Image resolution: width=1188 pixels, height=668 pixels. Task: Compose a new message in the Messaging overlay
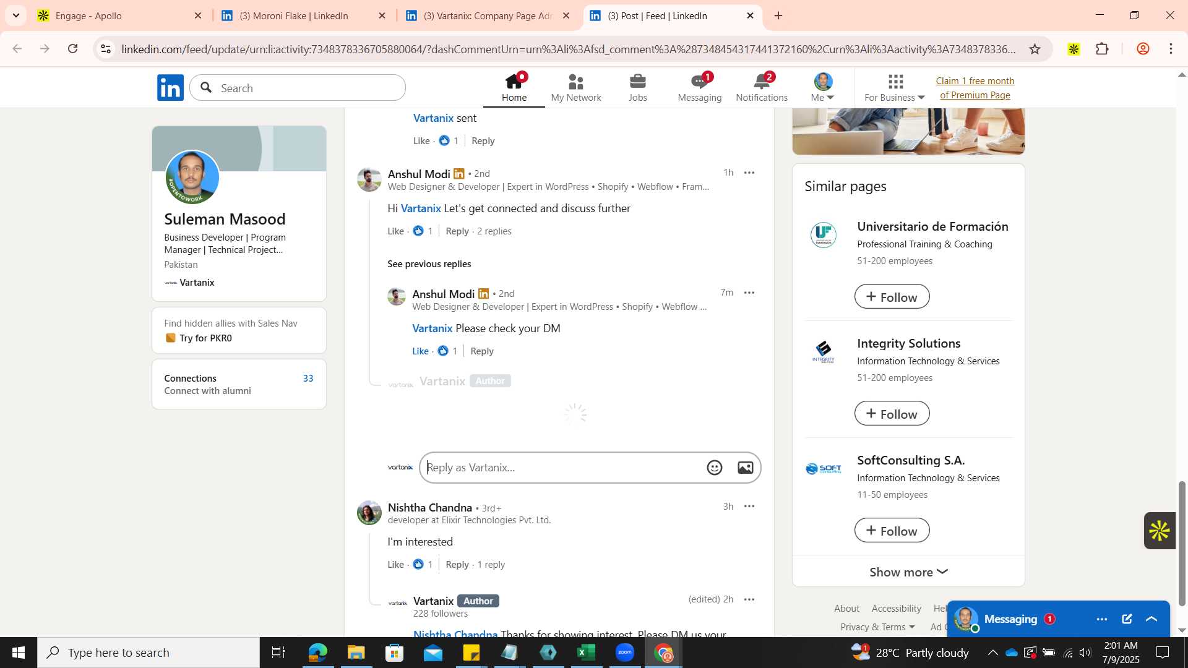tap(1127, 619)
